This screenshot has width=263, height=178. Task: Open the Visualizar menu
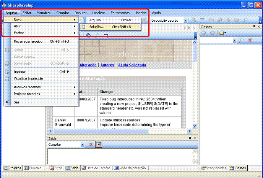44,13
